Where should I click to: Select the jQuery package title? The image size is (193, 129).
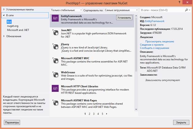pyautogui.click(x=65, y=44)
